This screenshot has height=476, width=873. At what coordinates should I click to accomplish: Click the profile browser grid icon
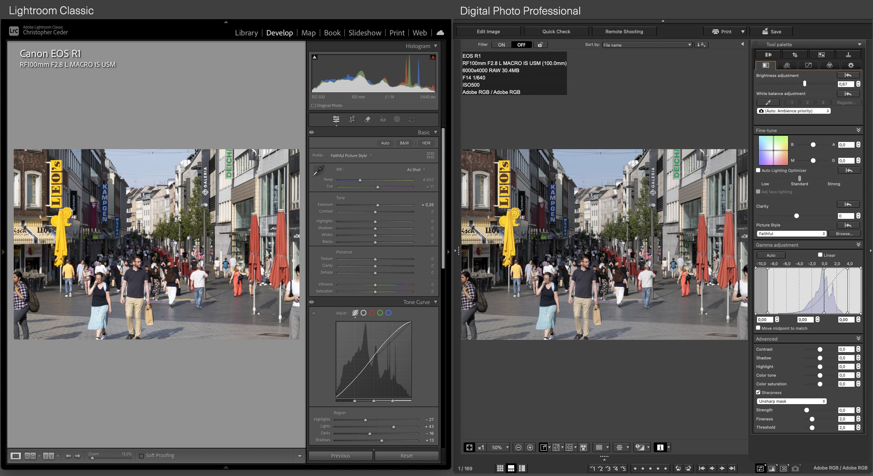click(x=430, y=155)
